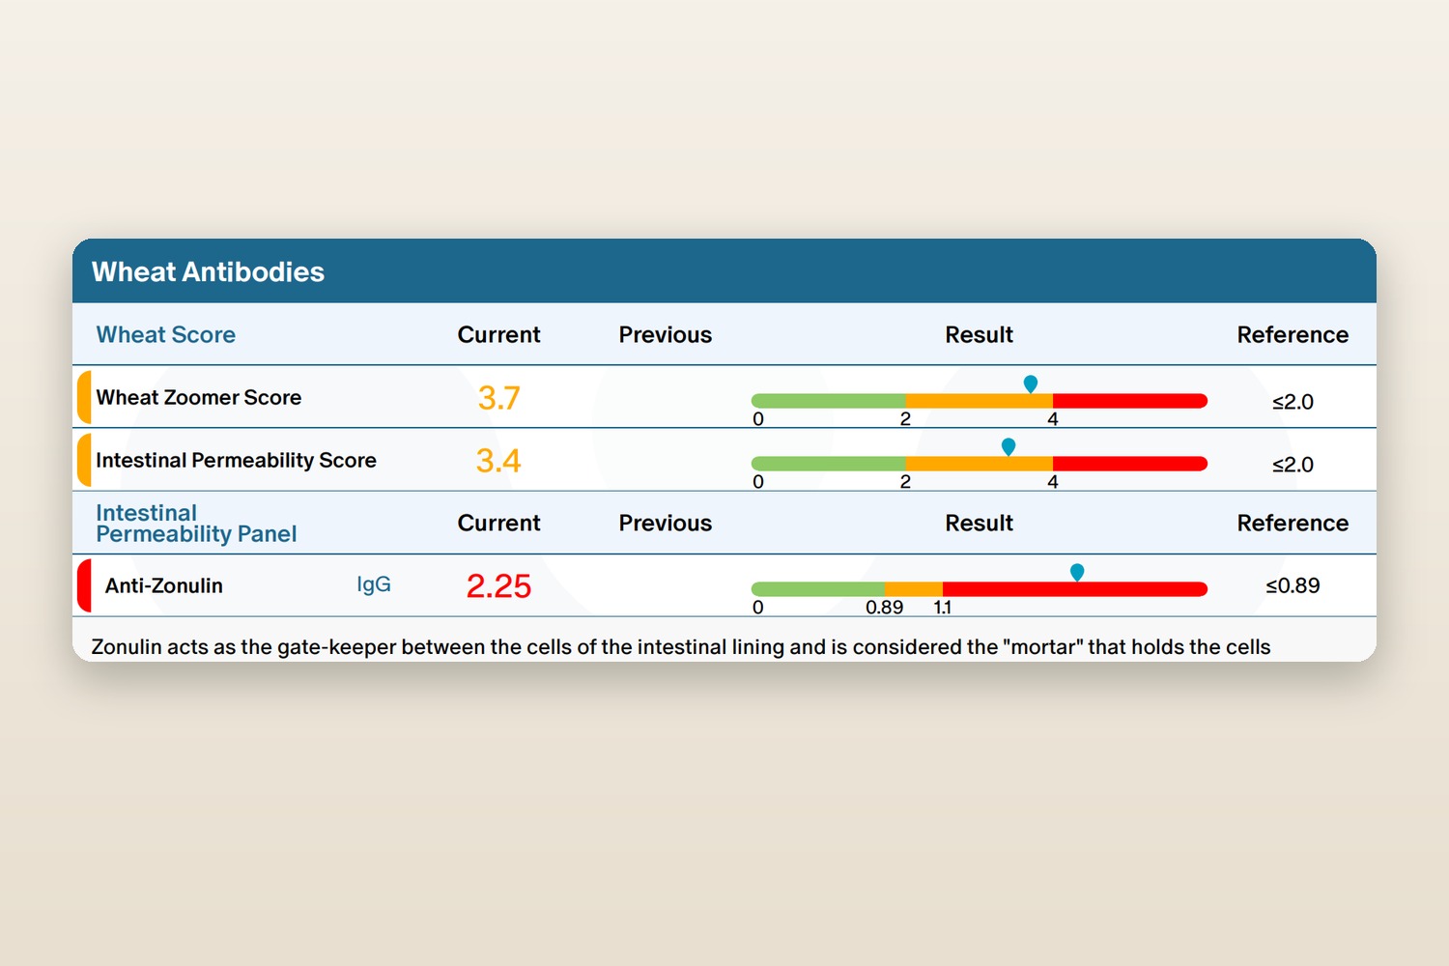The image size is (1449, 966).
Task: Click the Anti-Zonulin row label
Action: pyautogui.click(x=164, y=585)
